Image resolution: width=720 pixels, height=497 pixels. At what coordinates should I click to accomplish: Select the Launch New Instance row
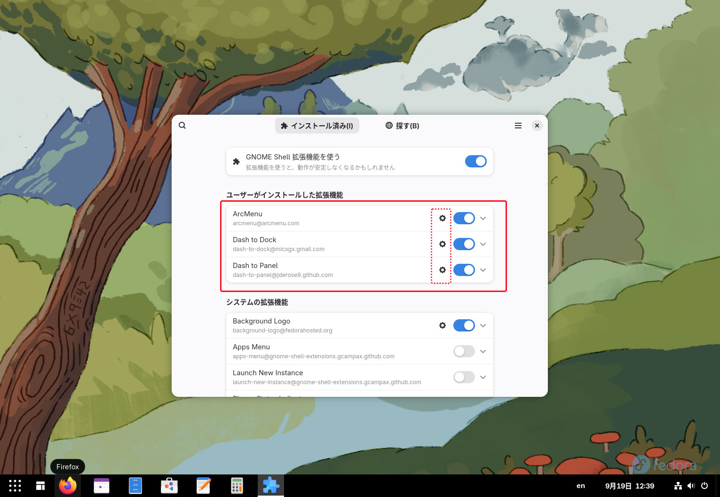click(x=360, y=377)
